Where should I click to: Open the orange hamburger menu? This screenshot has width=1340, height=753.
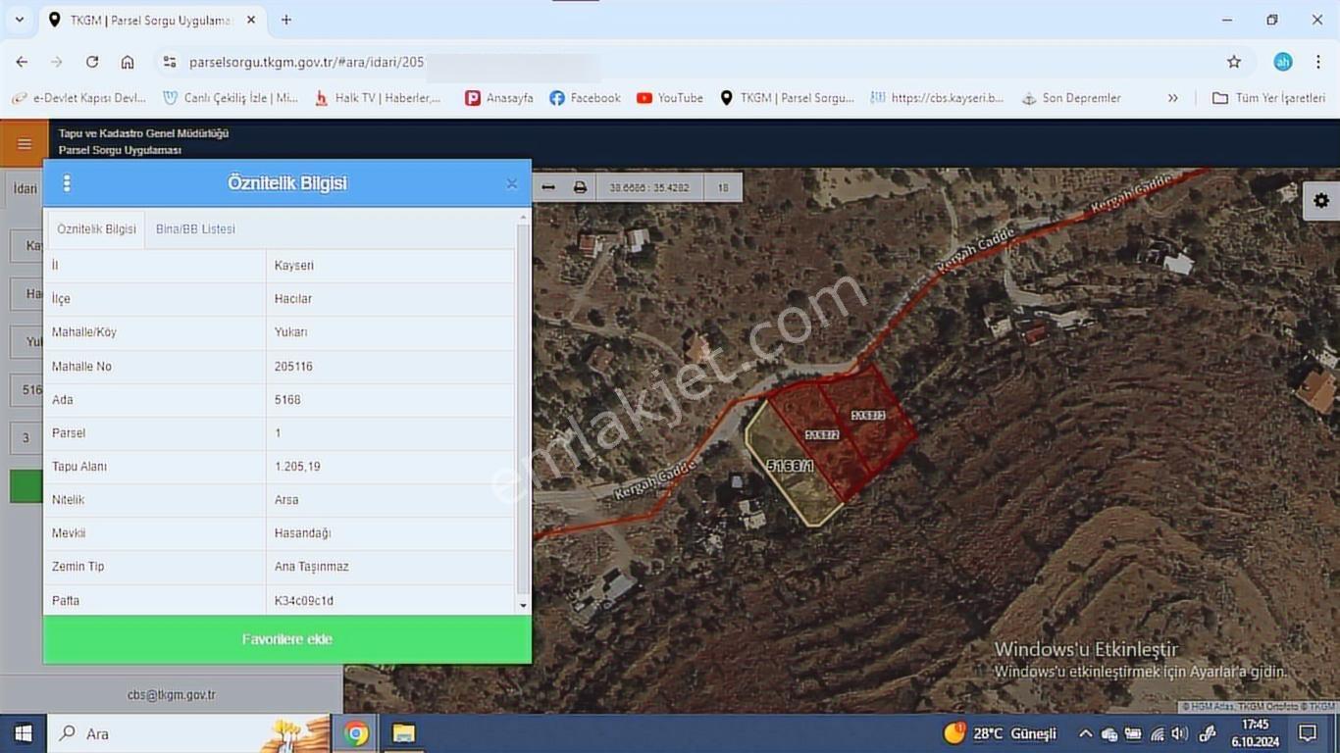[24, 143]
